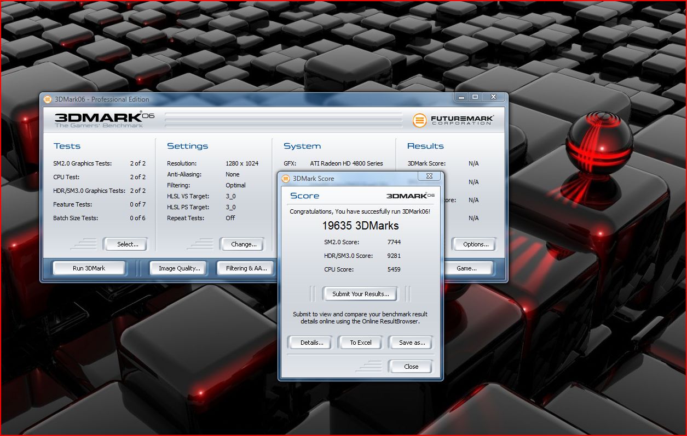
Task: Click the 3DMark Score dialog title icon
Action: pos(285,178)
